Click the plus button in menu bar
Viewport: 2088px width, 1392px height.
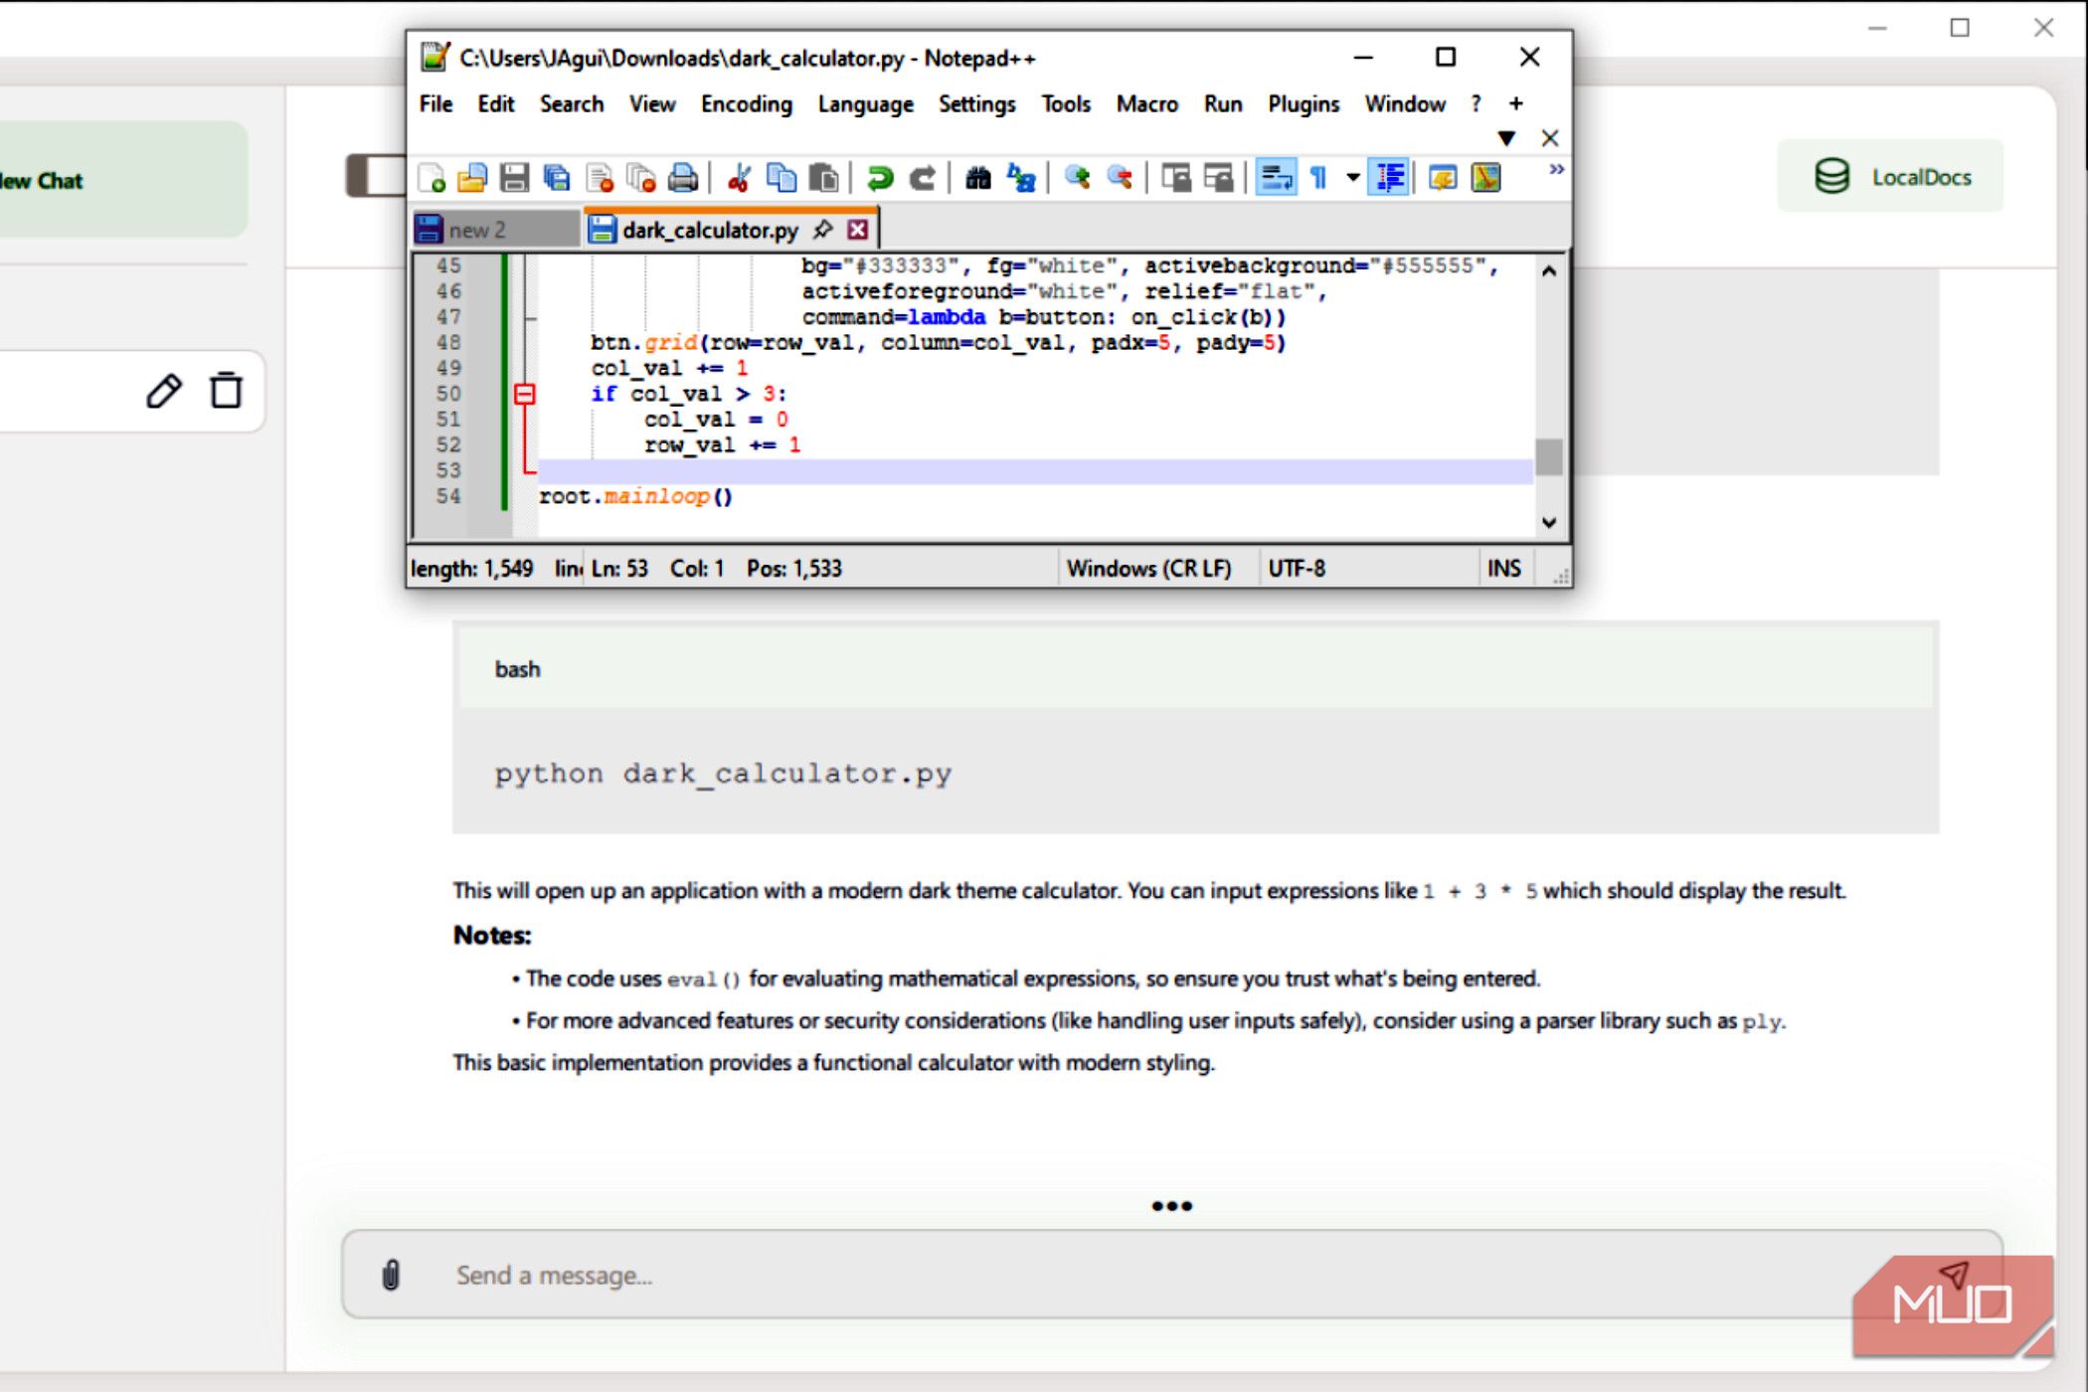[x=1515, y=103]
